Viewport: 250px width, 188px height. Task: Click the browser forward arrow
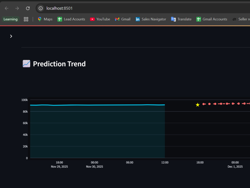click(17, 8)
